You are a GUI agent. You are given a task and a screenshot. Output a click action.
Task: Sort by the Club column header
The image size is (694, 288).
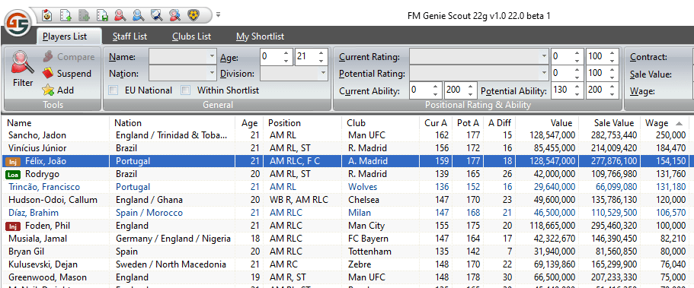click(380, 123)
